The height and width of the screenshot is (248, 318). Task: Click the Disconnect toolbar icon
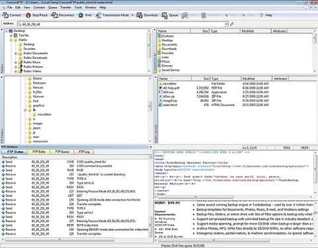pyautogui.click(x=54, y=15)
